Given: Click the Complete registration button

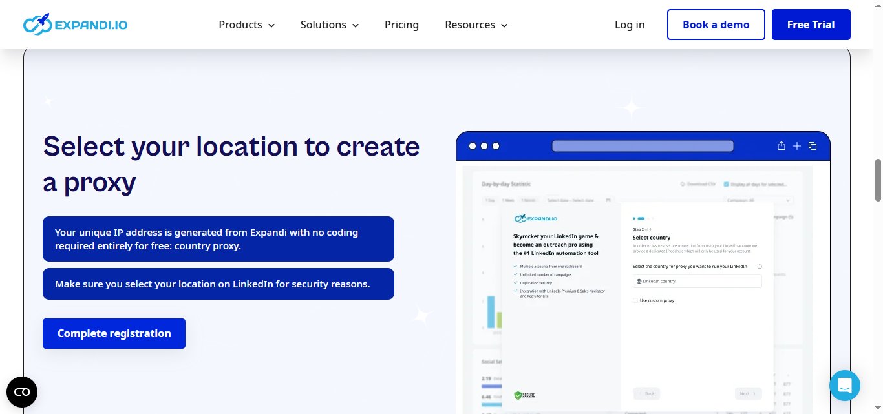Looking at the screenshot, I should pos(114,333).
